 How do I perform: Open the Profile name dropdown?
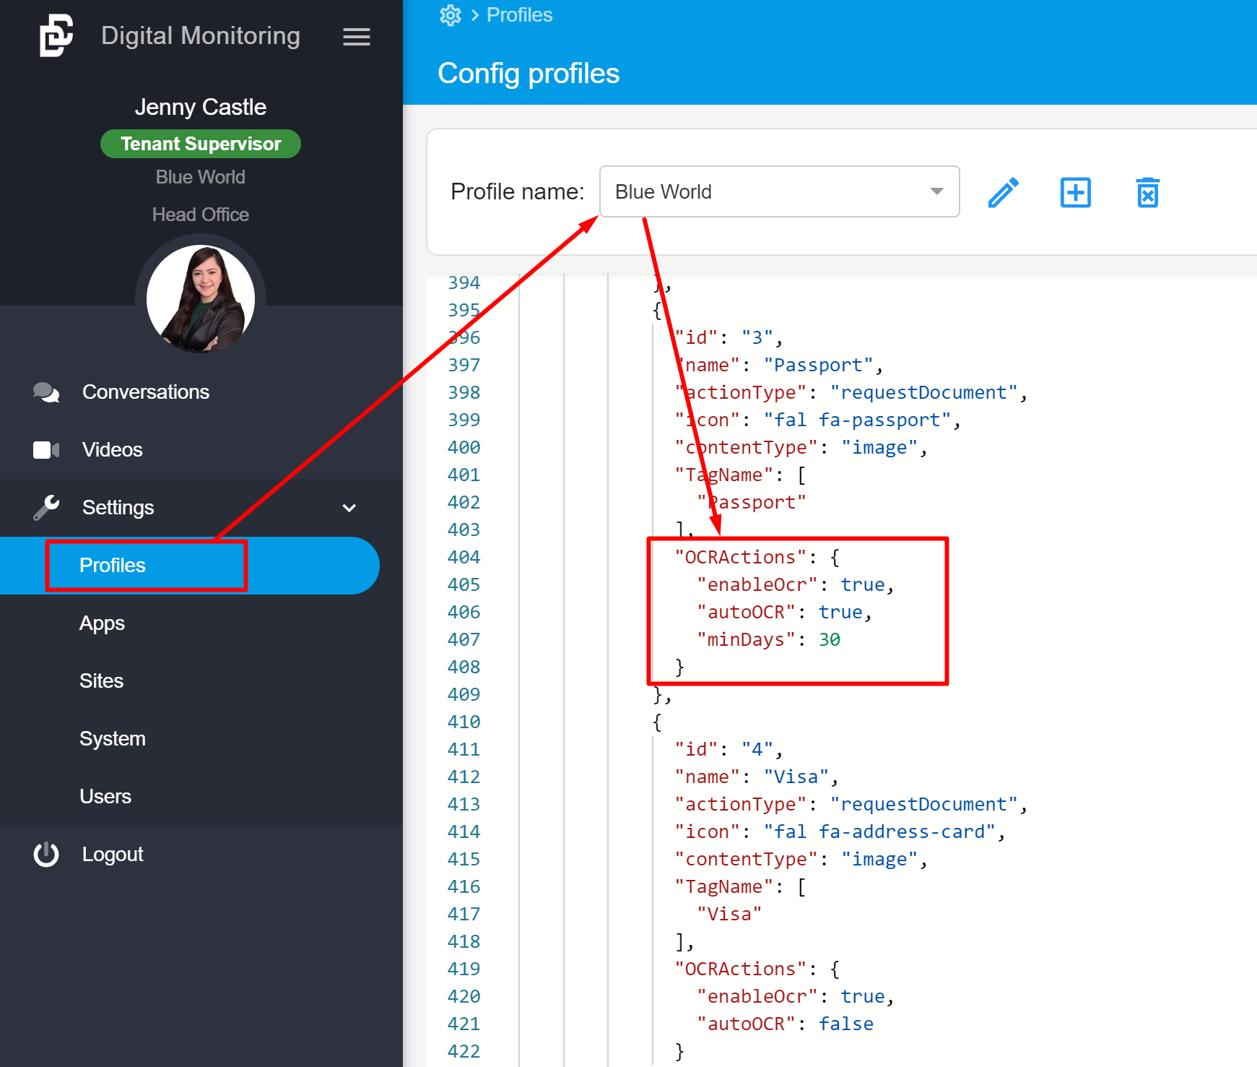[778, 191]
